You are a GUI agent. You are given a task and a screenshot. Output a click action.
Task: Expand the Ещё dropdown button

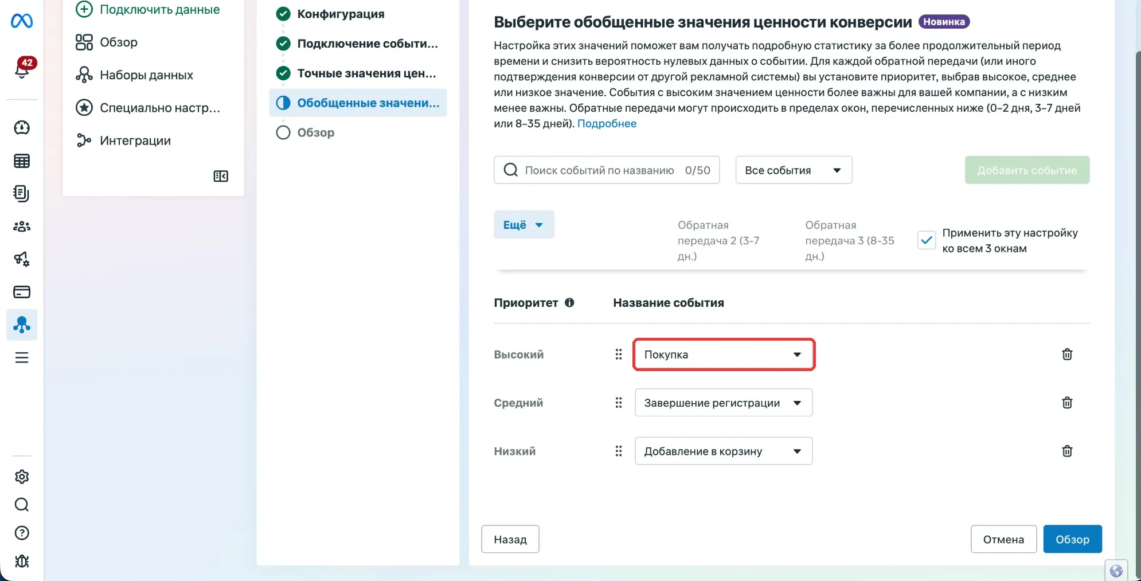[523, 225]
